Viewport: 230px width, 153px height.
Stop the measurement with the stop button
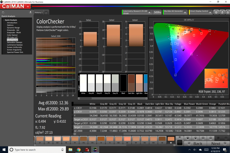pos(188,138)
